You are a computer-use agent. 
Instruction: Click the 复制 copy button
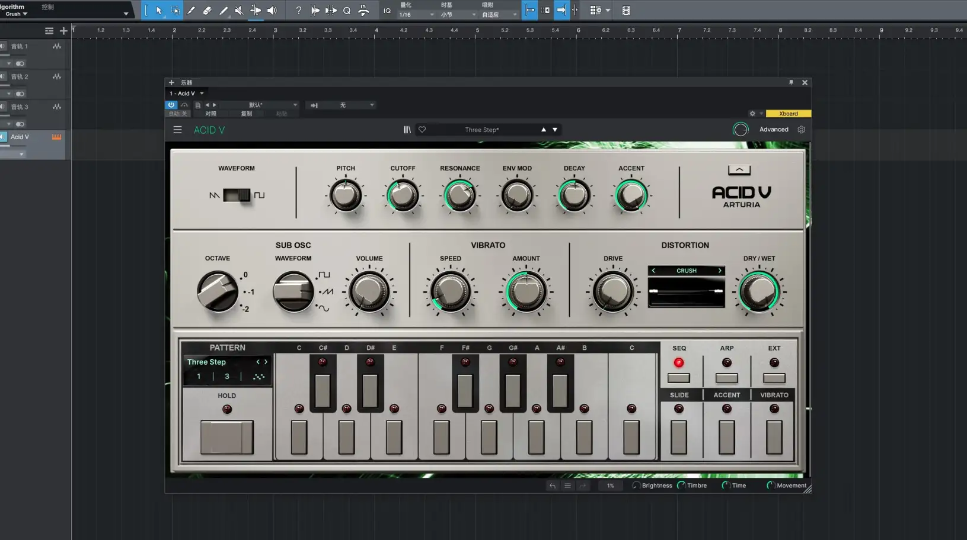pos(247,114)
